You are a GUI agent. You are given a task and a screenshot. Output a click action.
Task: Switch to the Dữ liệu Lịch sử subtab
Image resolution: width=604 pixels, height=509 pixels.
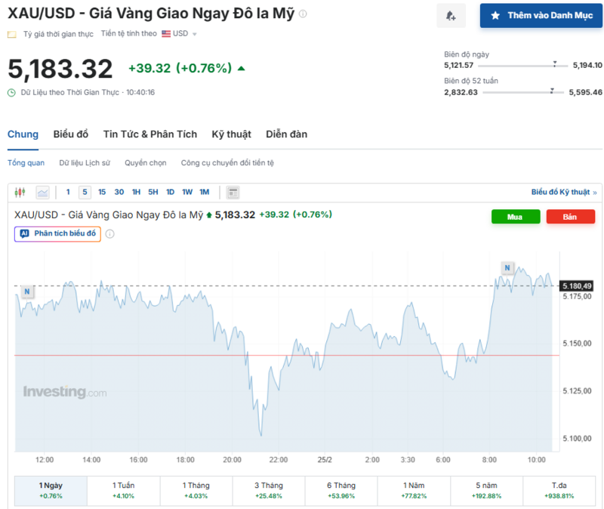coord(84,162)
